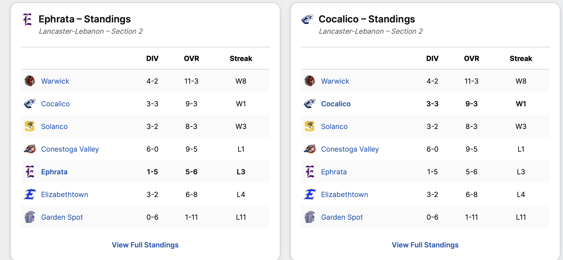This screenshot has height=260, width=563.
Task: Click Garden Spot logo in Ephrata standings
Action: [x=30, y=217]
